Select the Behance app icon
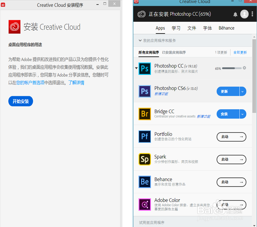The image size is (257, 227). tap(145, 182)
